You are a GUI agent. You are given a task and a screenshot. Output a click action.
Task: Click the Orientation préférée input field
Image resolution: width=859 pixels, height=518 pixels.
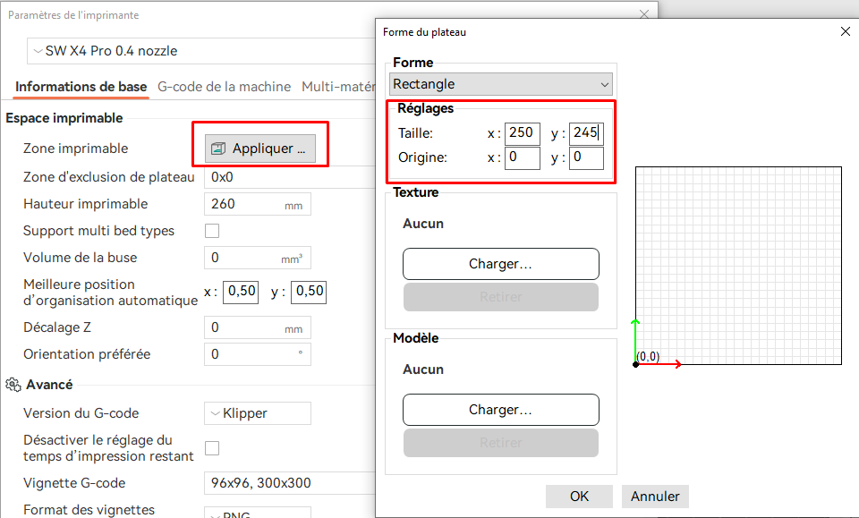(x=258, y=354)
